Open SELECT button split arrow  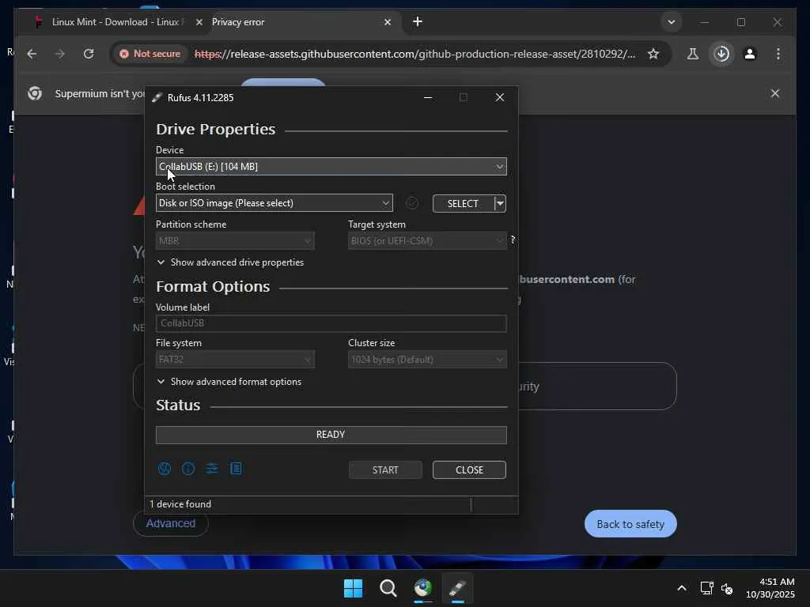click(500, 203)
